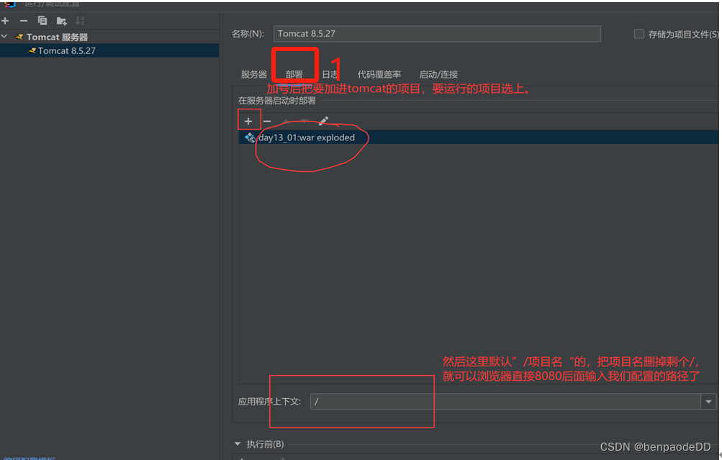Viewport: 722px width, 460px height.
Task: Remove the selected configuration with the minus icon
Action: pos(24,21)
